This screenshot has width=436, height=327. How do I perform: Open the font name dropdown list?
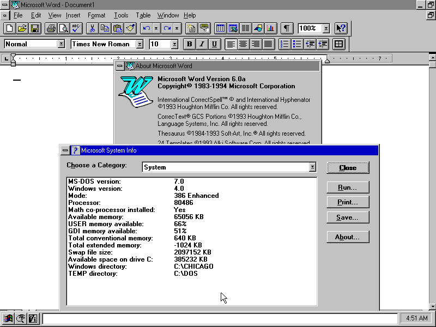tap(140, 44)
